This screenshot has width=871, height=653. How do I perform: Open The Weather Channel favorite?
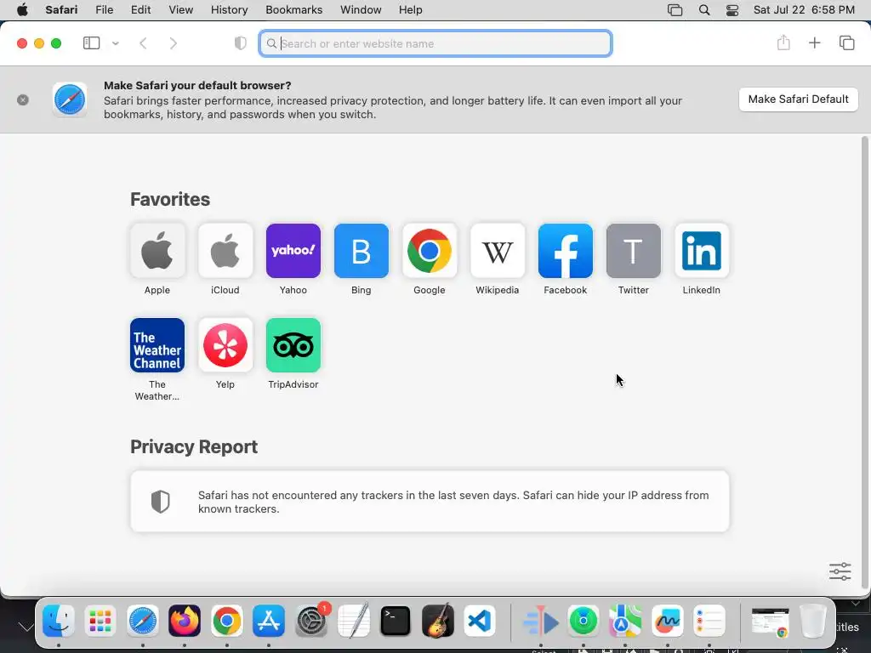157,345
